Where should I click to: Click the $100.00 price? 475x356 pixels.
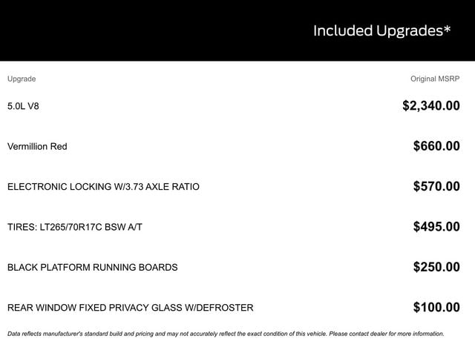pyautogui.click(x=436, y=307)
